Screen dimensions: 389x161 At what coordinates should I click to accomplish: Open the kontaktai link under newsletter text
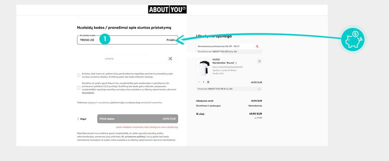pyautogui.click(x=88, y=93)
